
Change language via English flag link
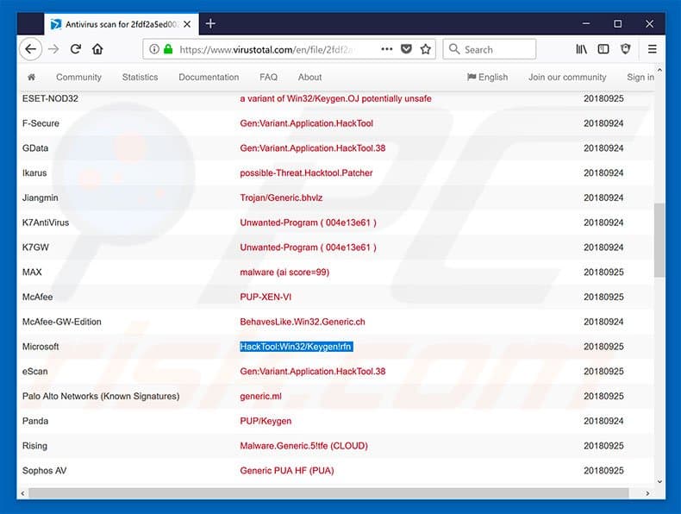tap(487, 77)
